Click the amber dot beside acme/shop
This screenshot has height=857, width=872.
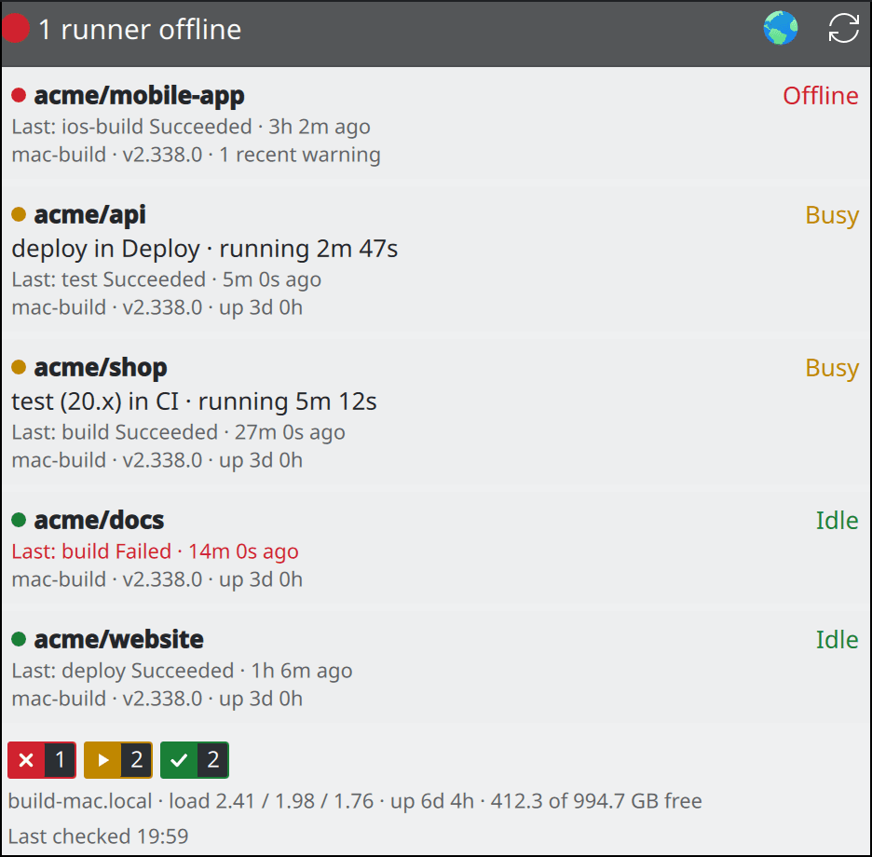[19, 367]
